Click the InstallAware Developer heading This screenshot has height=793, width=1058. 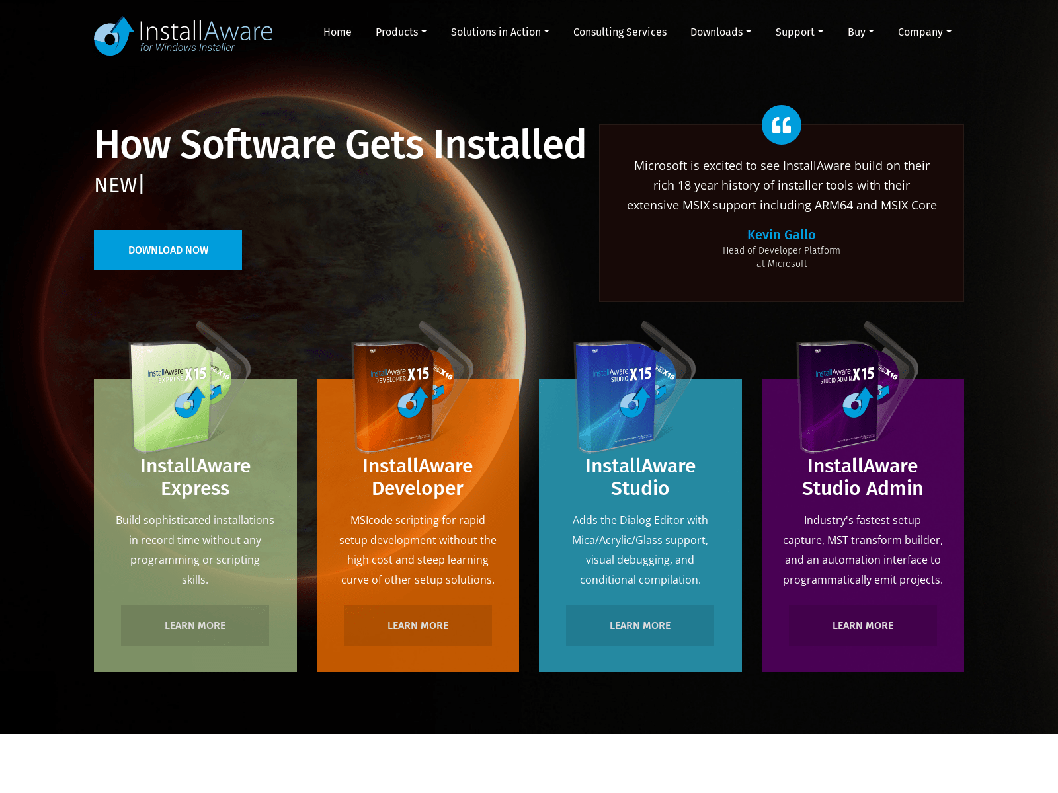[x=418, y=477]
